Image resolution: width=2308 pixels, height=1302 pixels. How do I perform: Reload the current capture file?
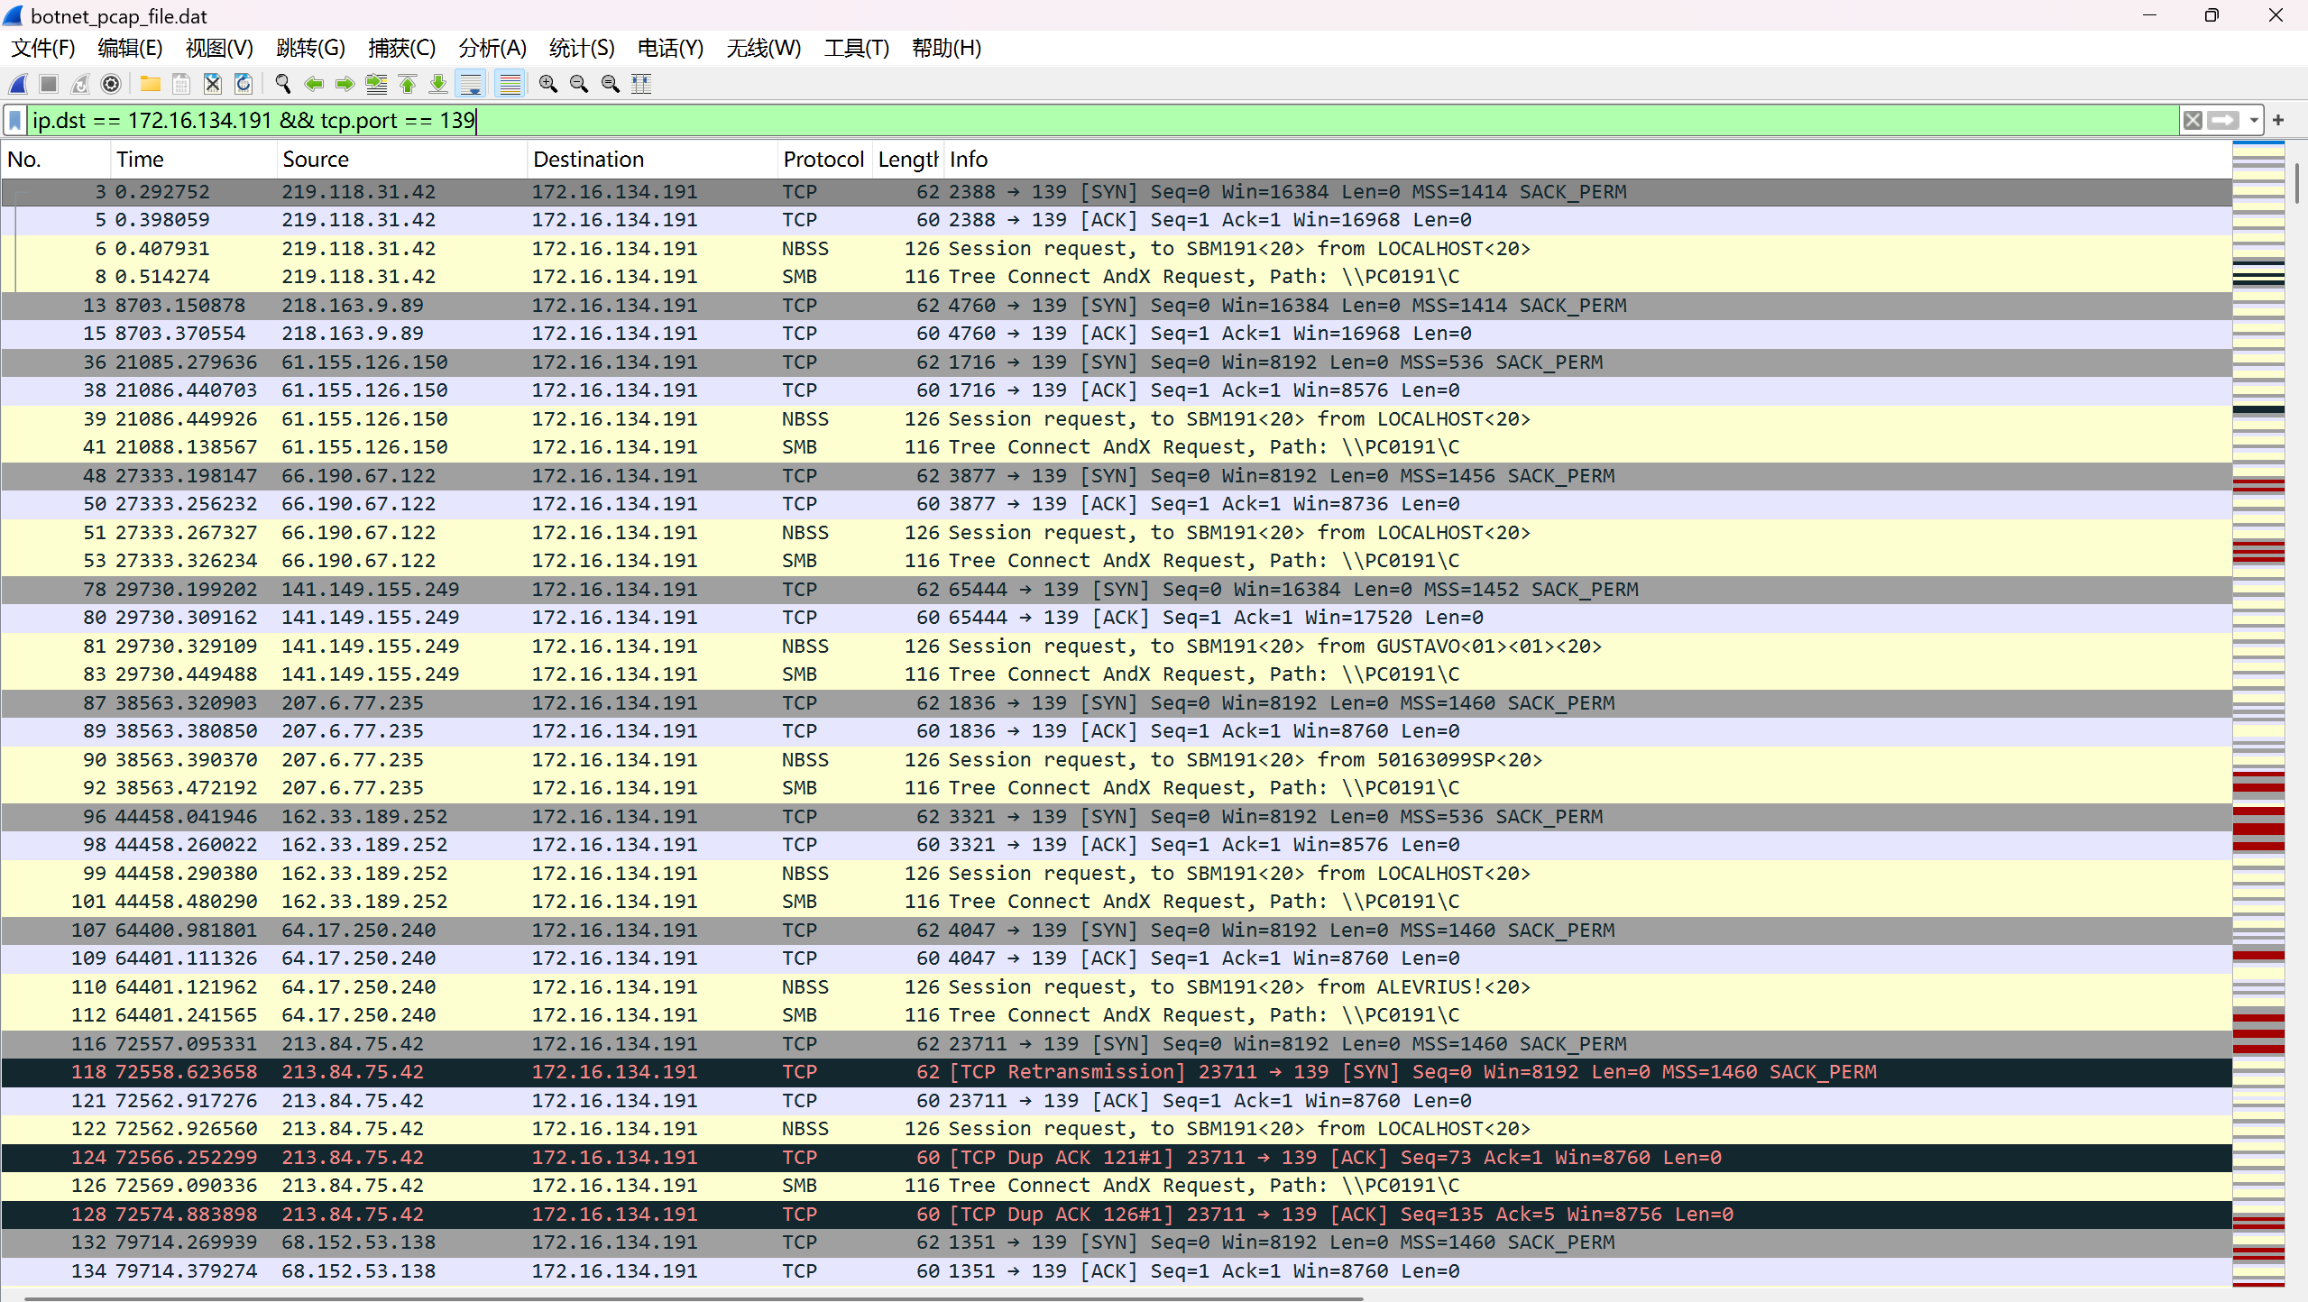244,84
